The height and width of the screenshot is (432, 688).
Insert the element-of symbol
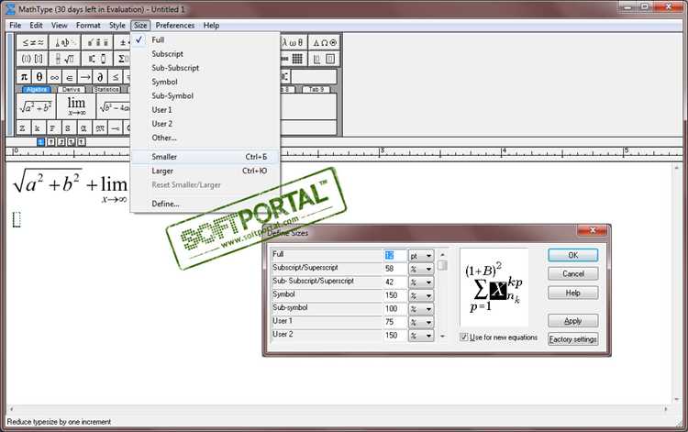(70, 77)
